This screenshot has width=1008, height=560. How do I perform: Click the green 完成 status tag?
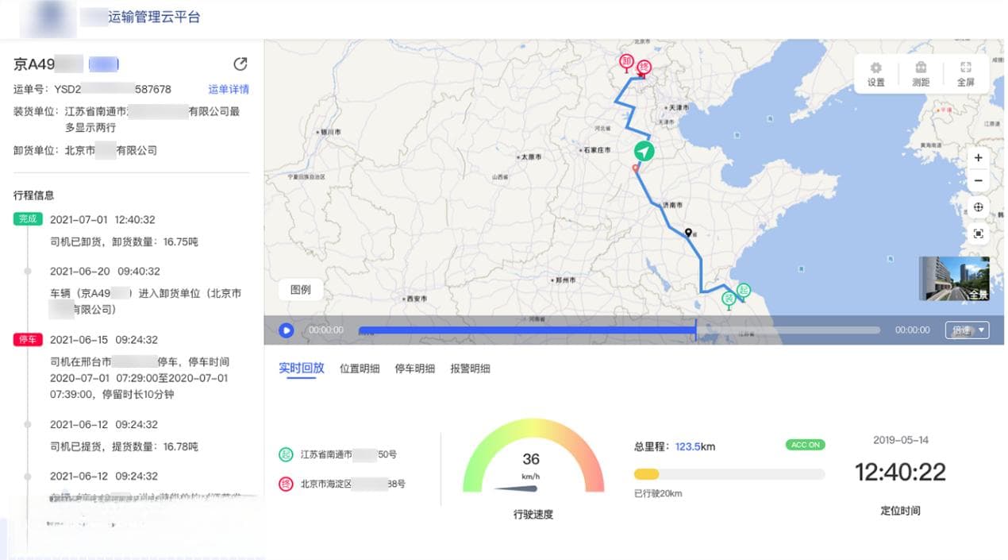pyautogui.click(x=28, y=219)
